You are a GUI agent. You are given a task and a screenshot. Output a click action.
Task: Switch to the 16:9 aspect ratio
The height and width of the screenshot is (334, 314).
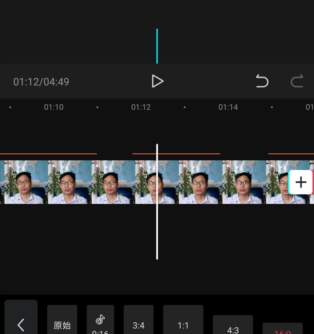tap(282, 331)
